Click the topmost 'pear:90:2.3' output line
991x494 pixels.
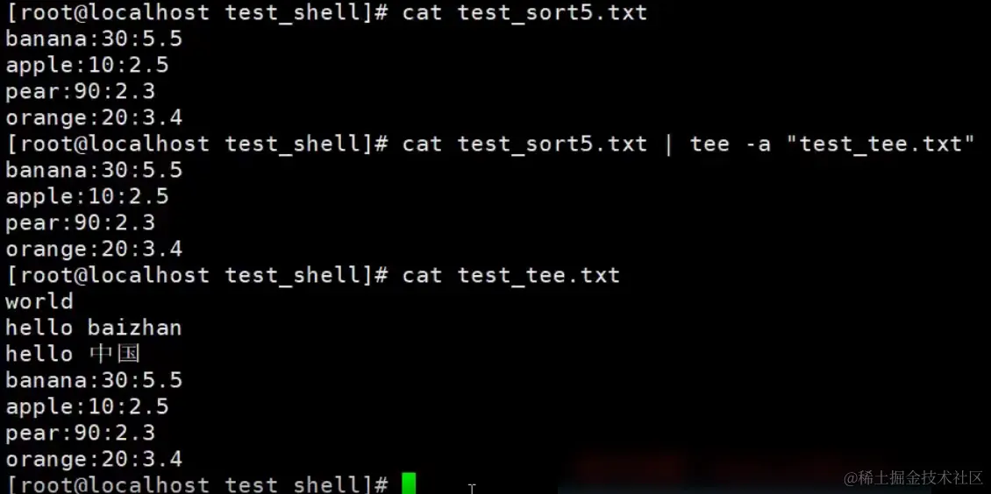point(81,91)
